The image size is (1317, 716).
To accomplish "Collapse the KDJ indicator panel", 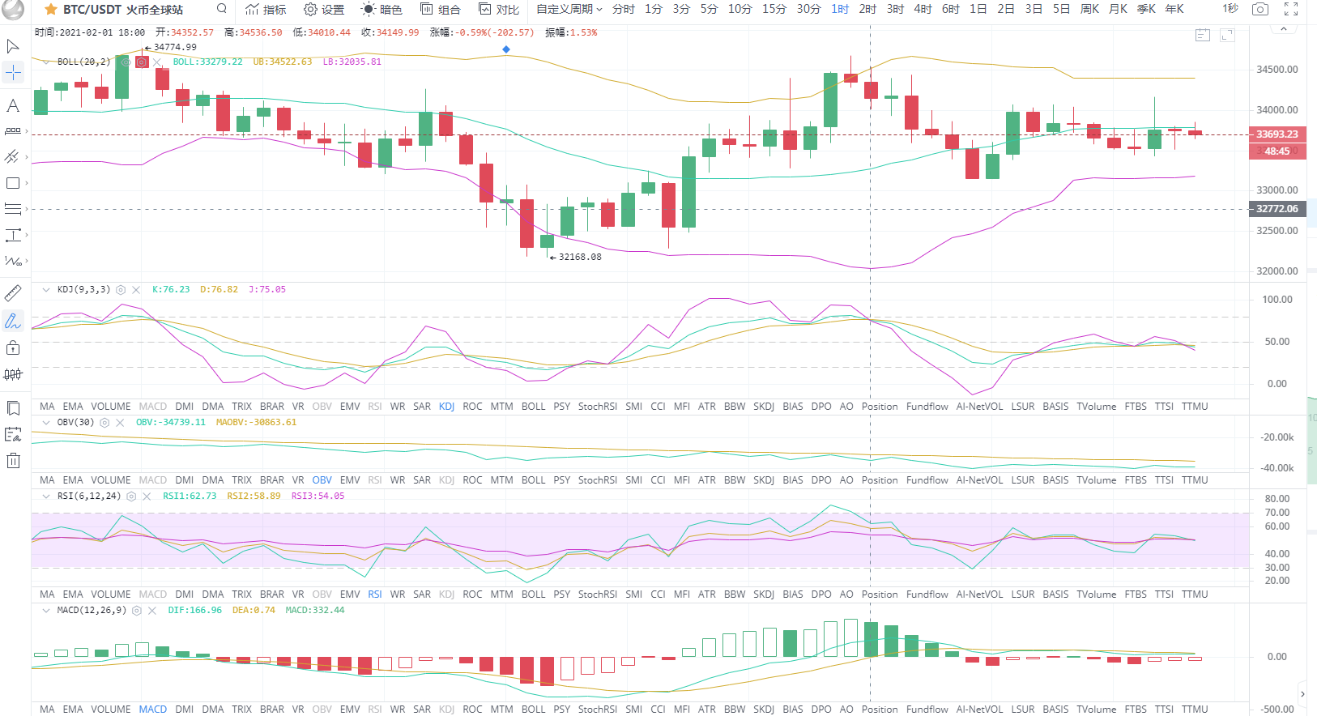I will [46, 289].
